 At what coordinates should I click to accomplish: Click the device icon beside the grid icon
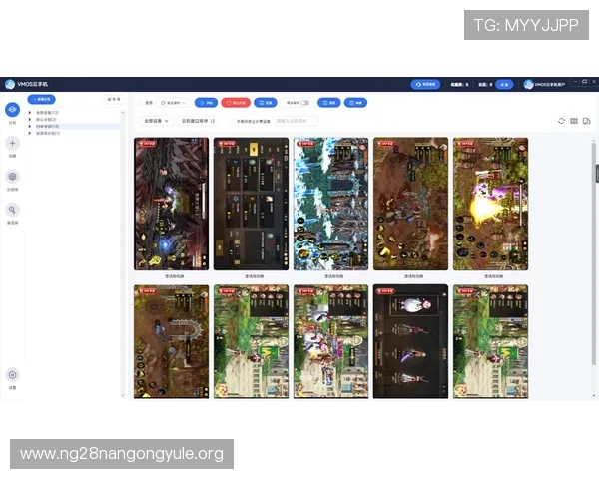tap(586, 121)
